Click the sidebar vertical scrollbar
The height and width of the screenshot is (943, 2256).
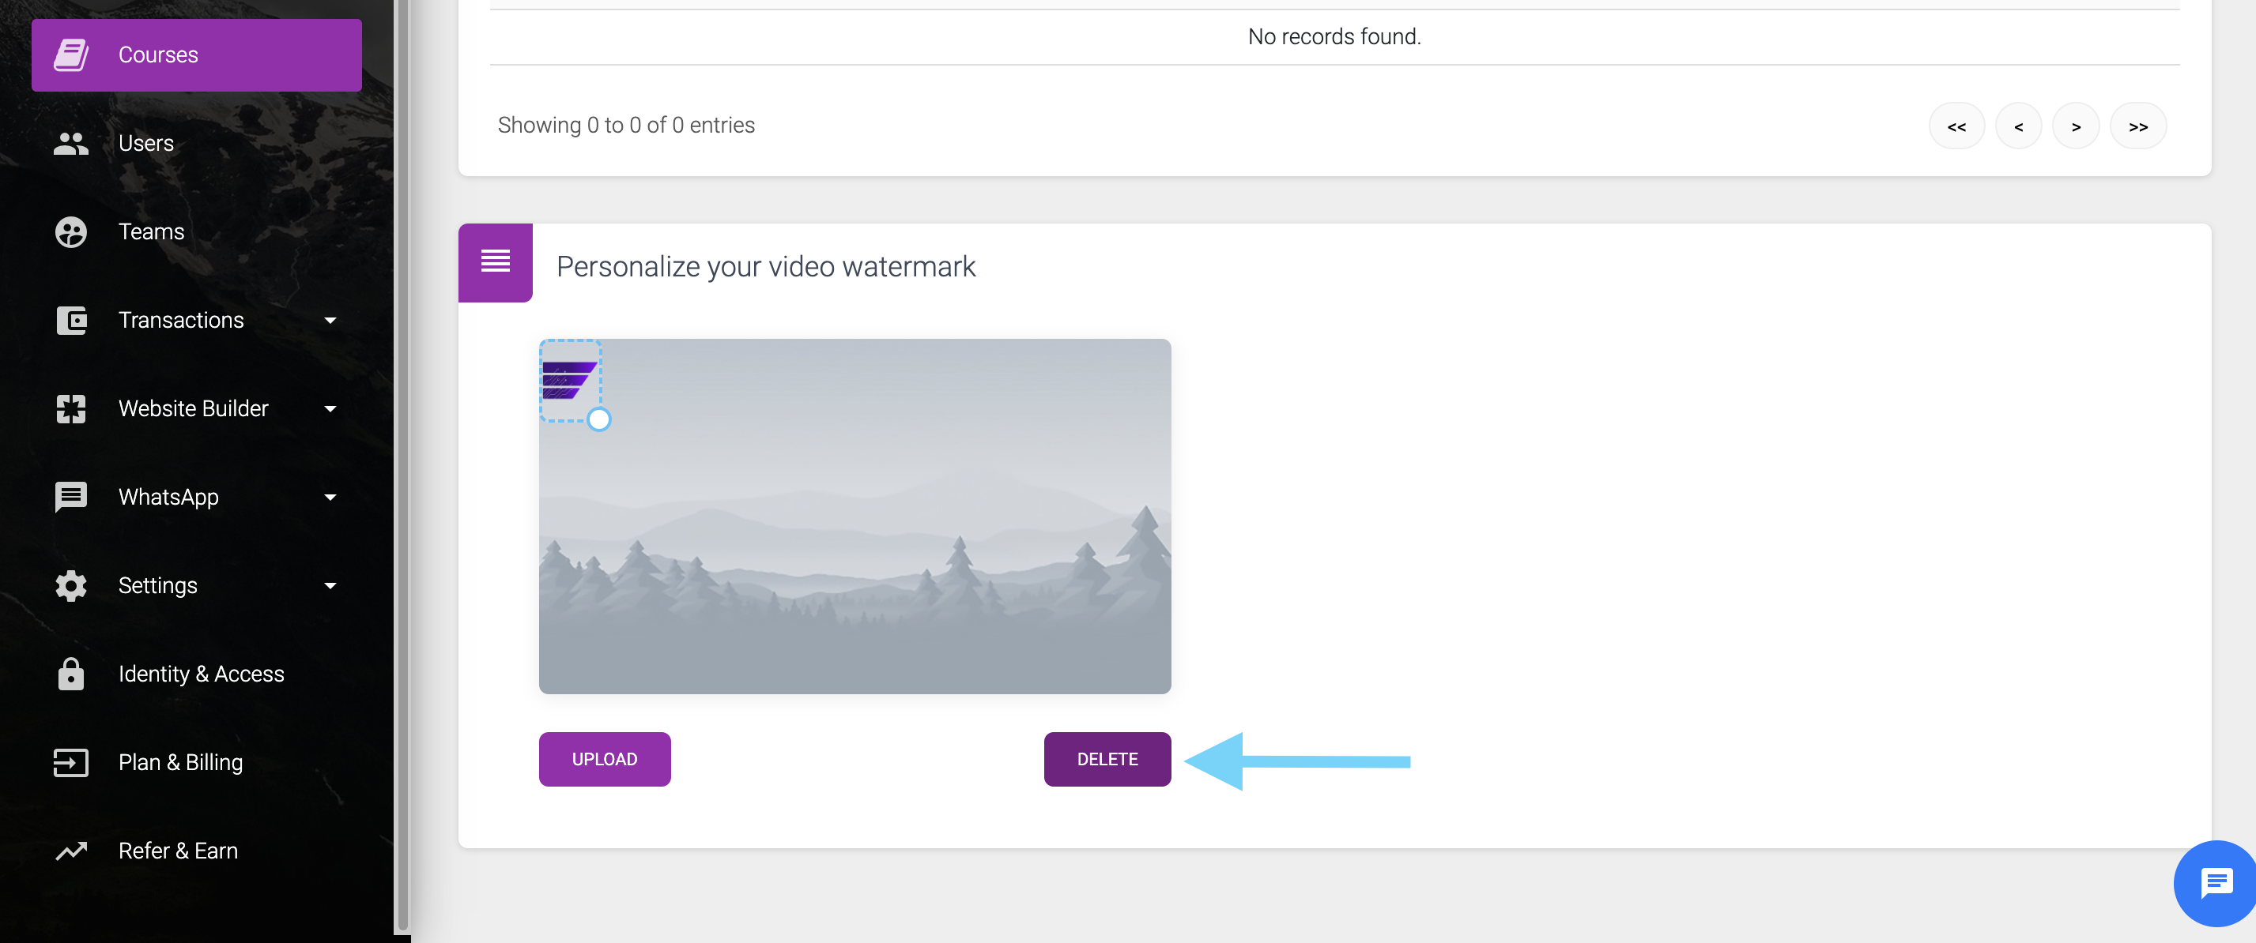pos(402,464)
